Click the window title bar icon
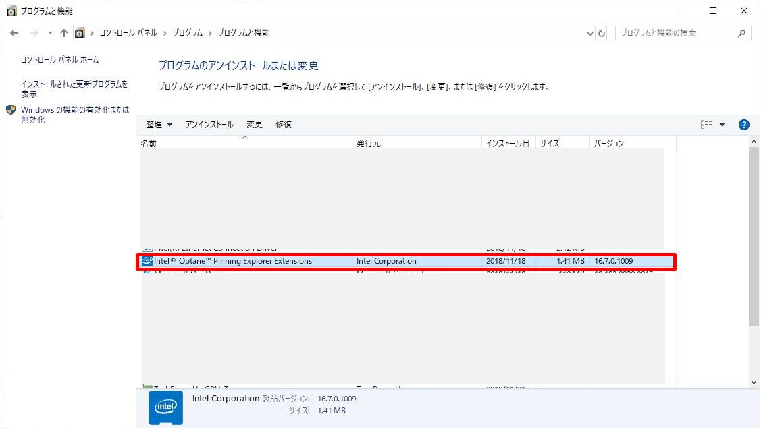The height and width of the screenshot is (429, 761). (11, 11)
